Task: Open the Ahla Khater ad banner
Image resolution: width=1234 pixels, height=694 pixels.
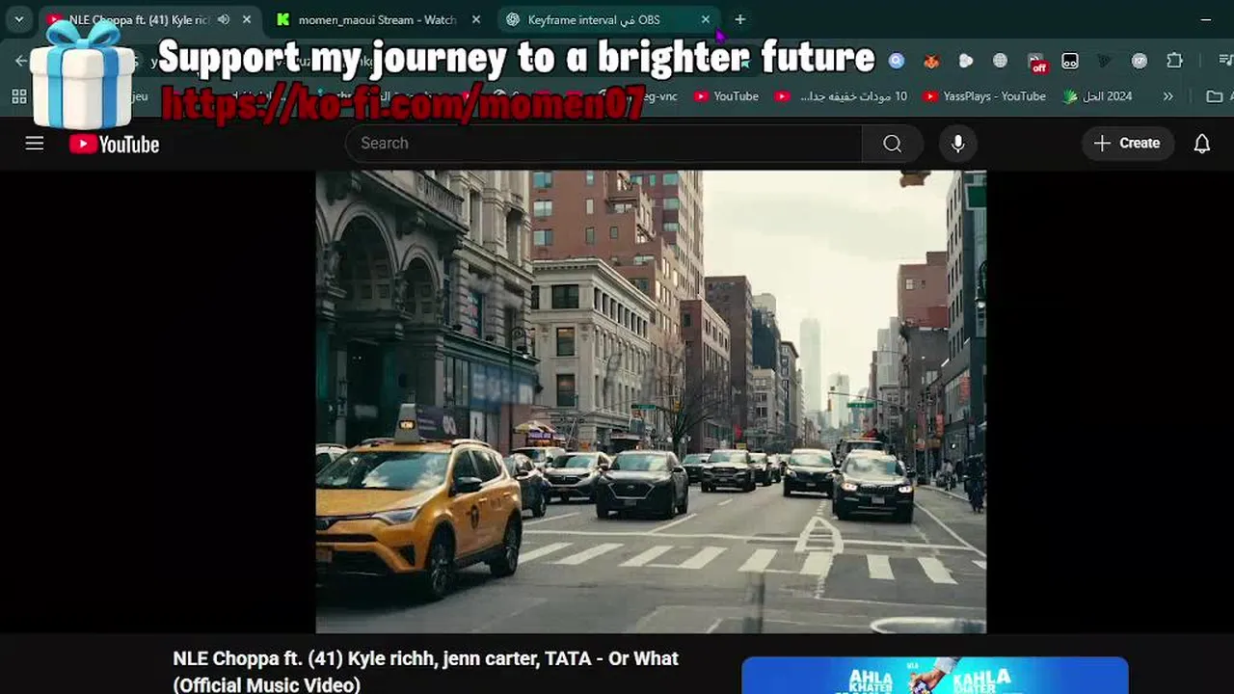Action: pos(935,676)
